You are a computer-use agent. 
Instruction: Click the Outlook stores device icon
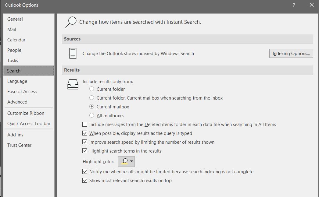73,53
